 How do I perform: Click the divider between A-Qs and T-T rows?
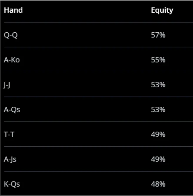96,122
